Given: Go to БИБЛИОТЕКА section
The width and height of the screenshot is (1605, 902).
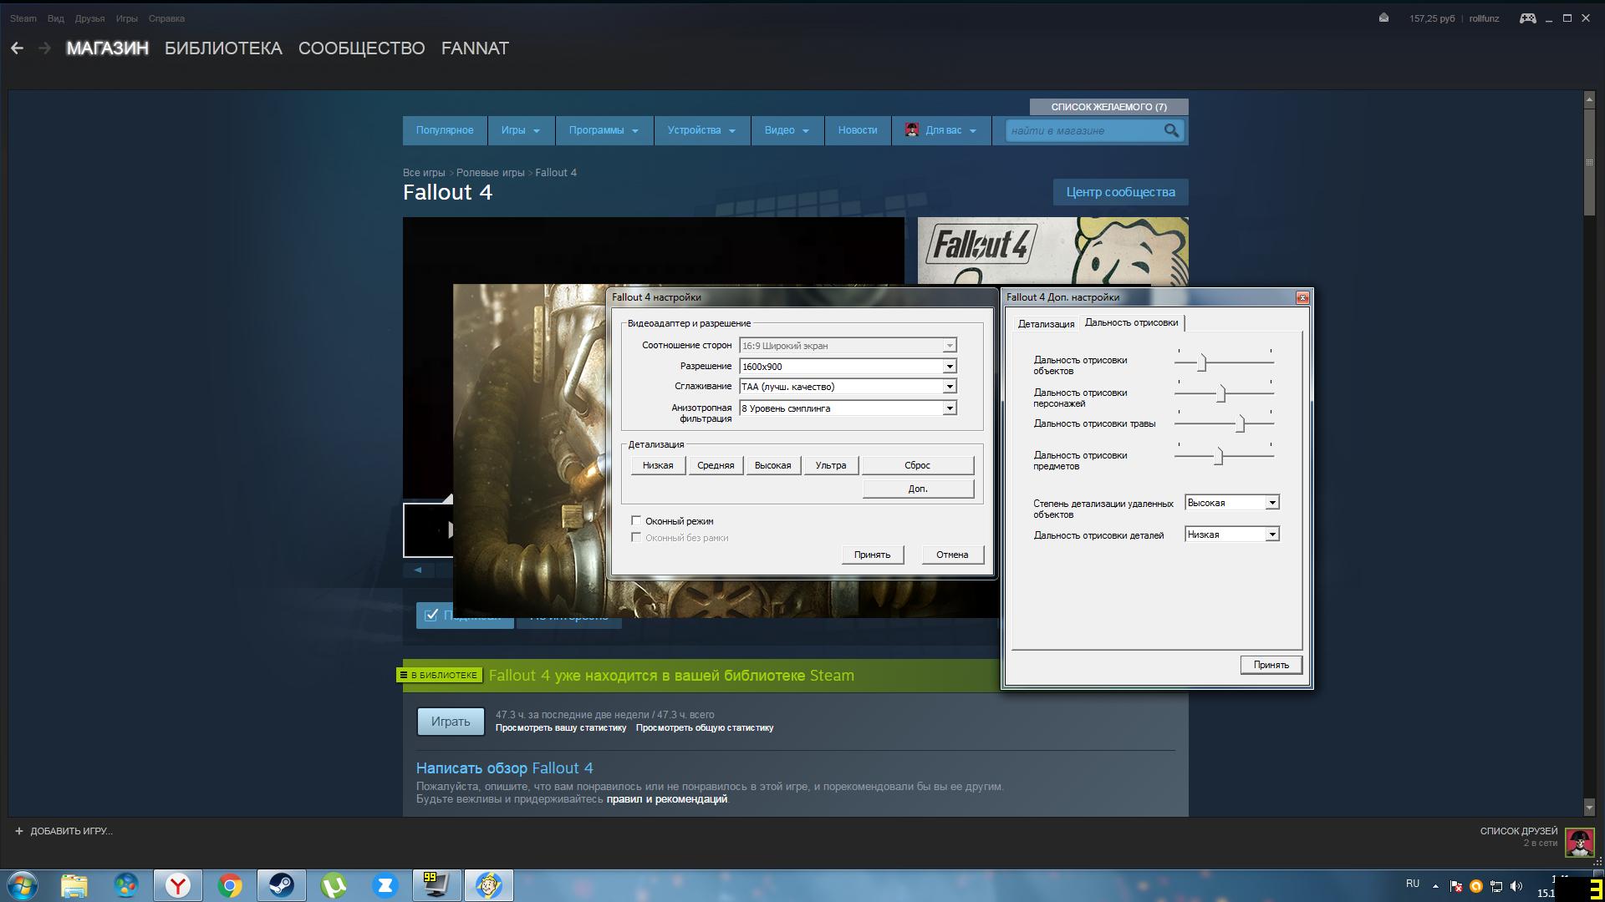Looking at the screenshot, I should pyautogui.click(x=223, y=48).
